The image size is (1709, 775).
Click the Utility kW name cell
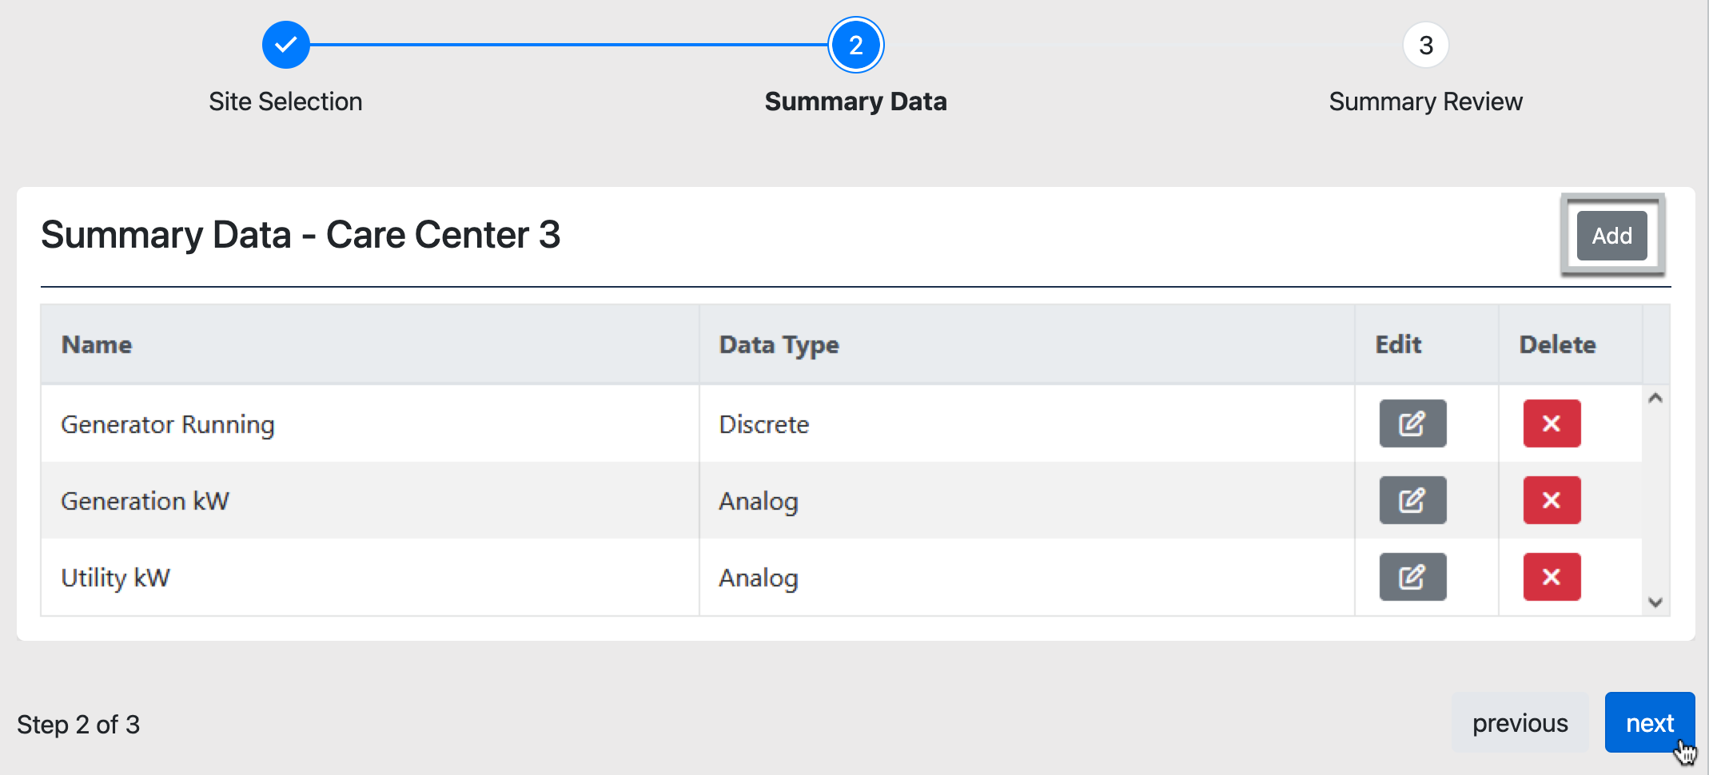tap(116, 578)
